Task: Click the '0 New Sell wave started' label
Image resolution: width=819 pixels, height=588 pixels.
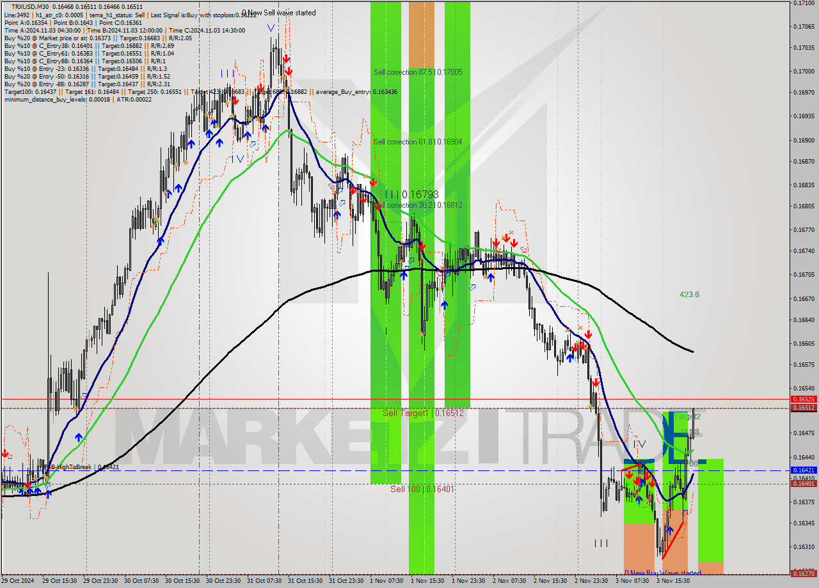Action: 279,13
